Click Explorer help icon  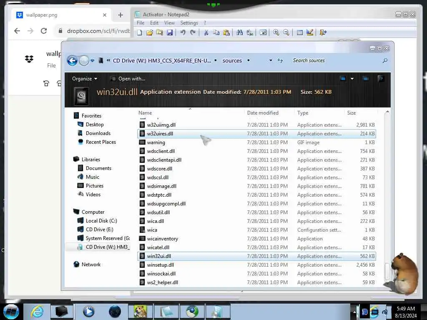point(381,79)
